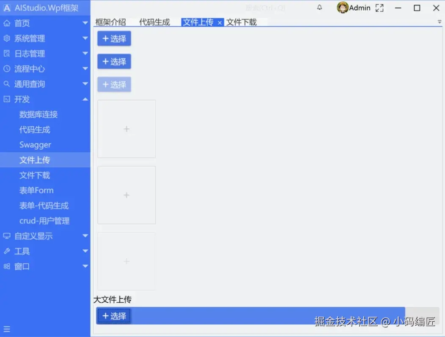Click the topmost +选择 upload button
Viewport: 445px width, 337px height.
tap(113, 39)
